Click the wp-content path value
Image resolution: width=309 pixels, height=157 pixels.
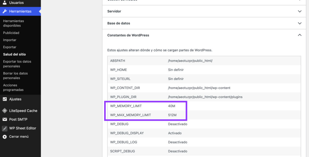[x=199, y=88]
